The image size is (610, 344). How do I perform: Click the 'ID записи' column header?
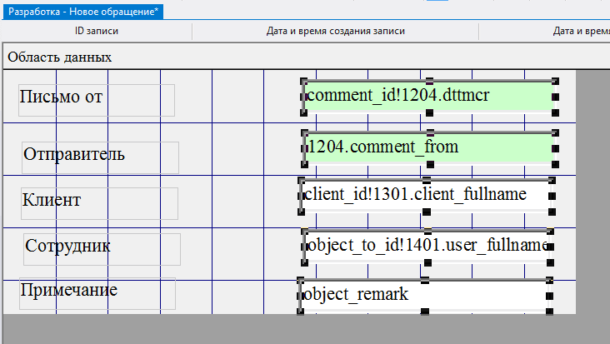(97, 32)
